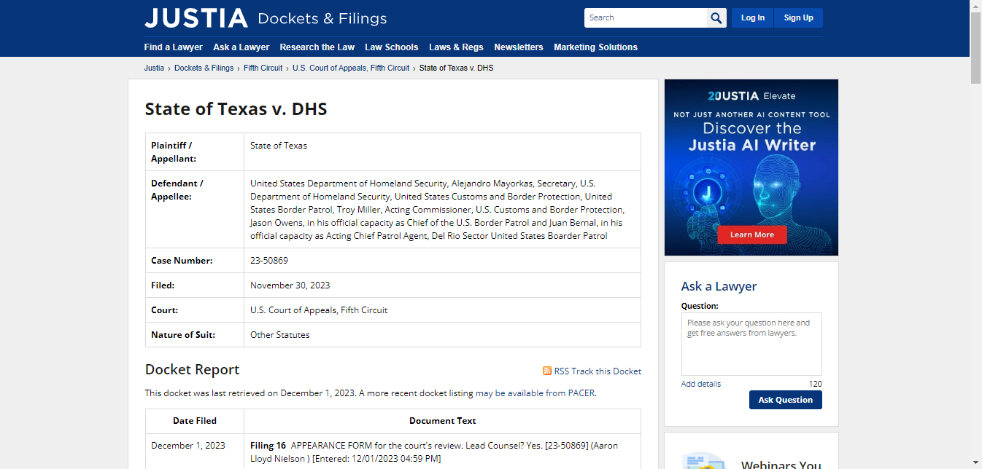Follow the 'may be available from PACER' link
Viewport: 982px width, 469px height.
pyautogui.click(x=535, y=393)
